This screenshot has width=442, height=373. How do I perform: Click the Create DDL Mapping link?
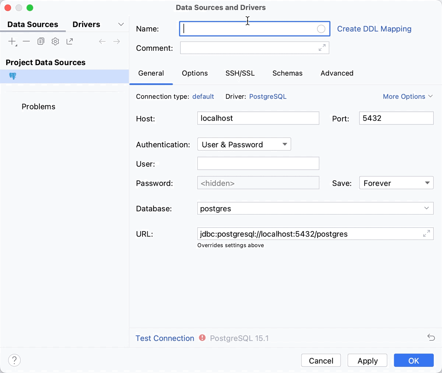(x=374, y=29)
